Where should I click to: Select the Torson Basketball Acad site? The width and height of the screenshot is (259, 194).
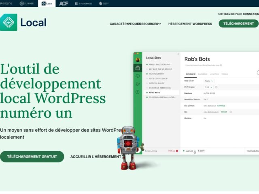pyautogui.click(x=162, y=97)
